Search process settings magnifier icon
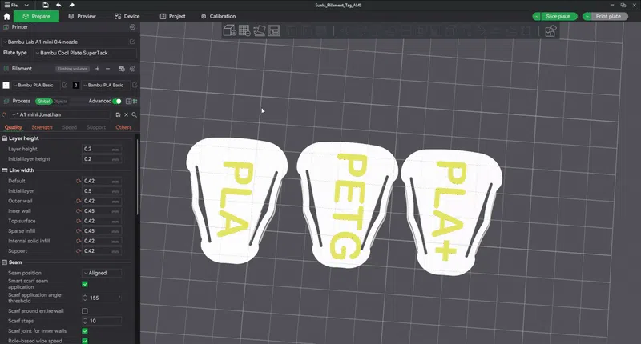 134,114
